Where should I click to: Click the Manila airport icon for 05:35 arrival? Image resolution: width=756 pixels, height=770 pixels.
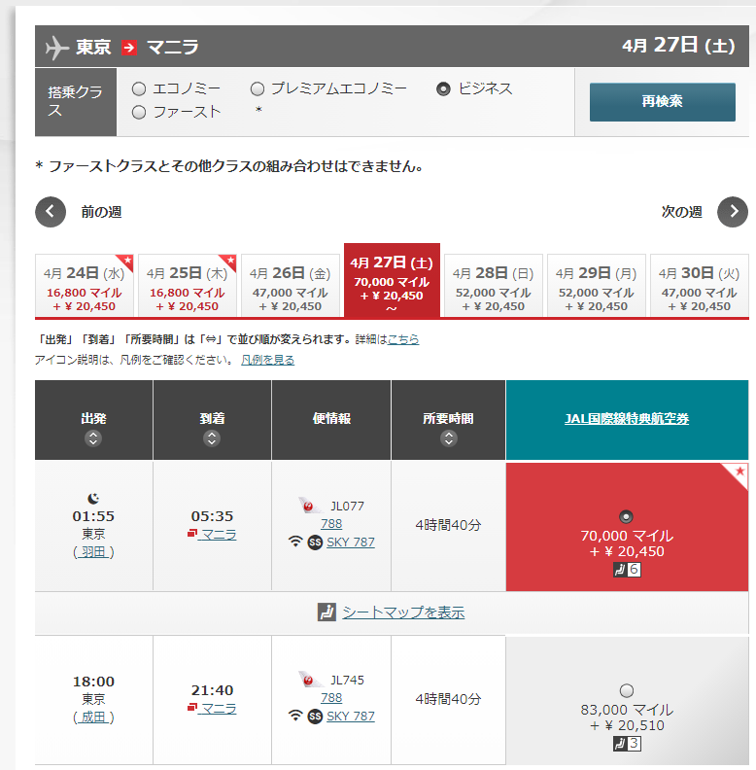(x=191, y=535)
